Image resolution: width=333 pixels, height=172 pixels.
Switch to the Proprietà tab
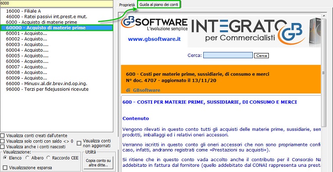coord(127,5)
